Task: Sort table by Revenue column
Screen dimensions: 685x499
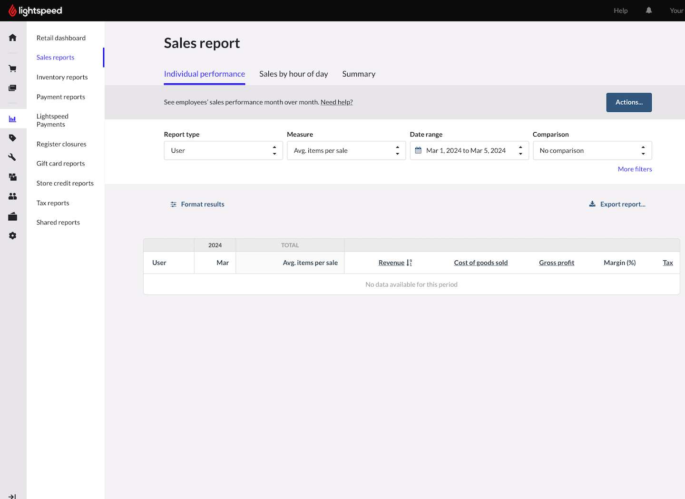Action: coord(391,263)
